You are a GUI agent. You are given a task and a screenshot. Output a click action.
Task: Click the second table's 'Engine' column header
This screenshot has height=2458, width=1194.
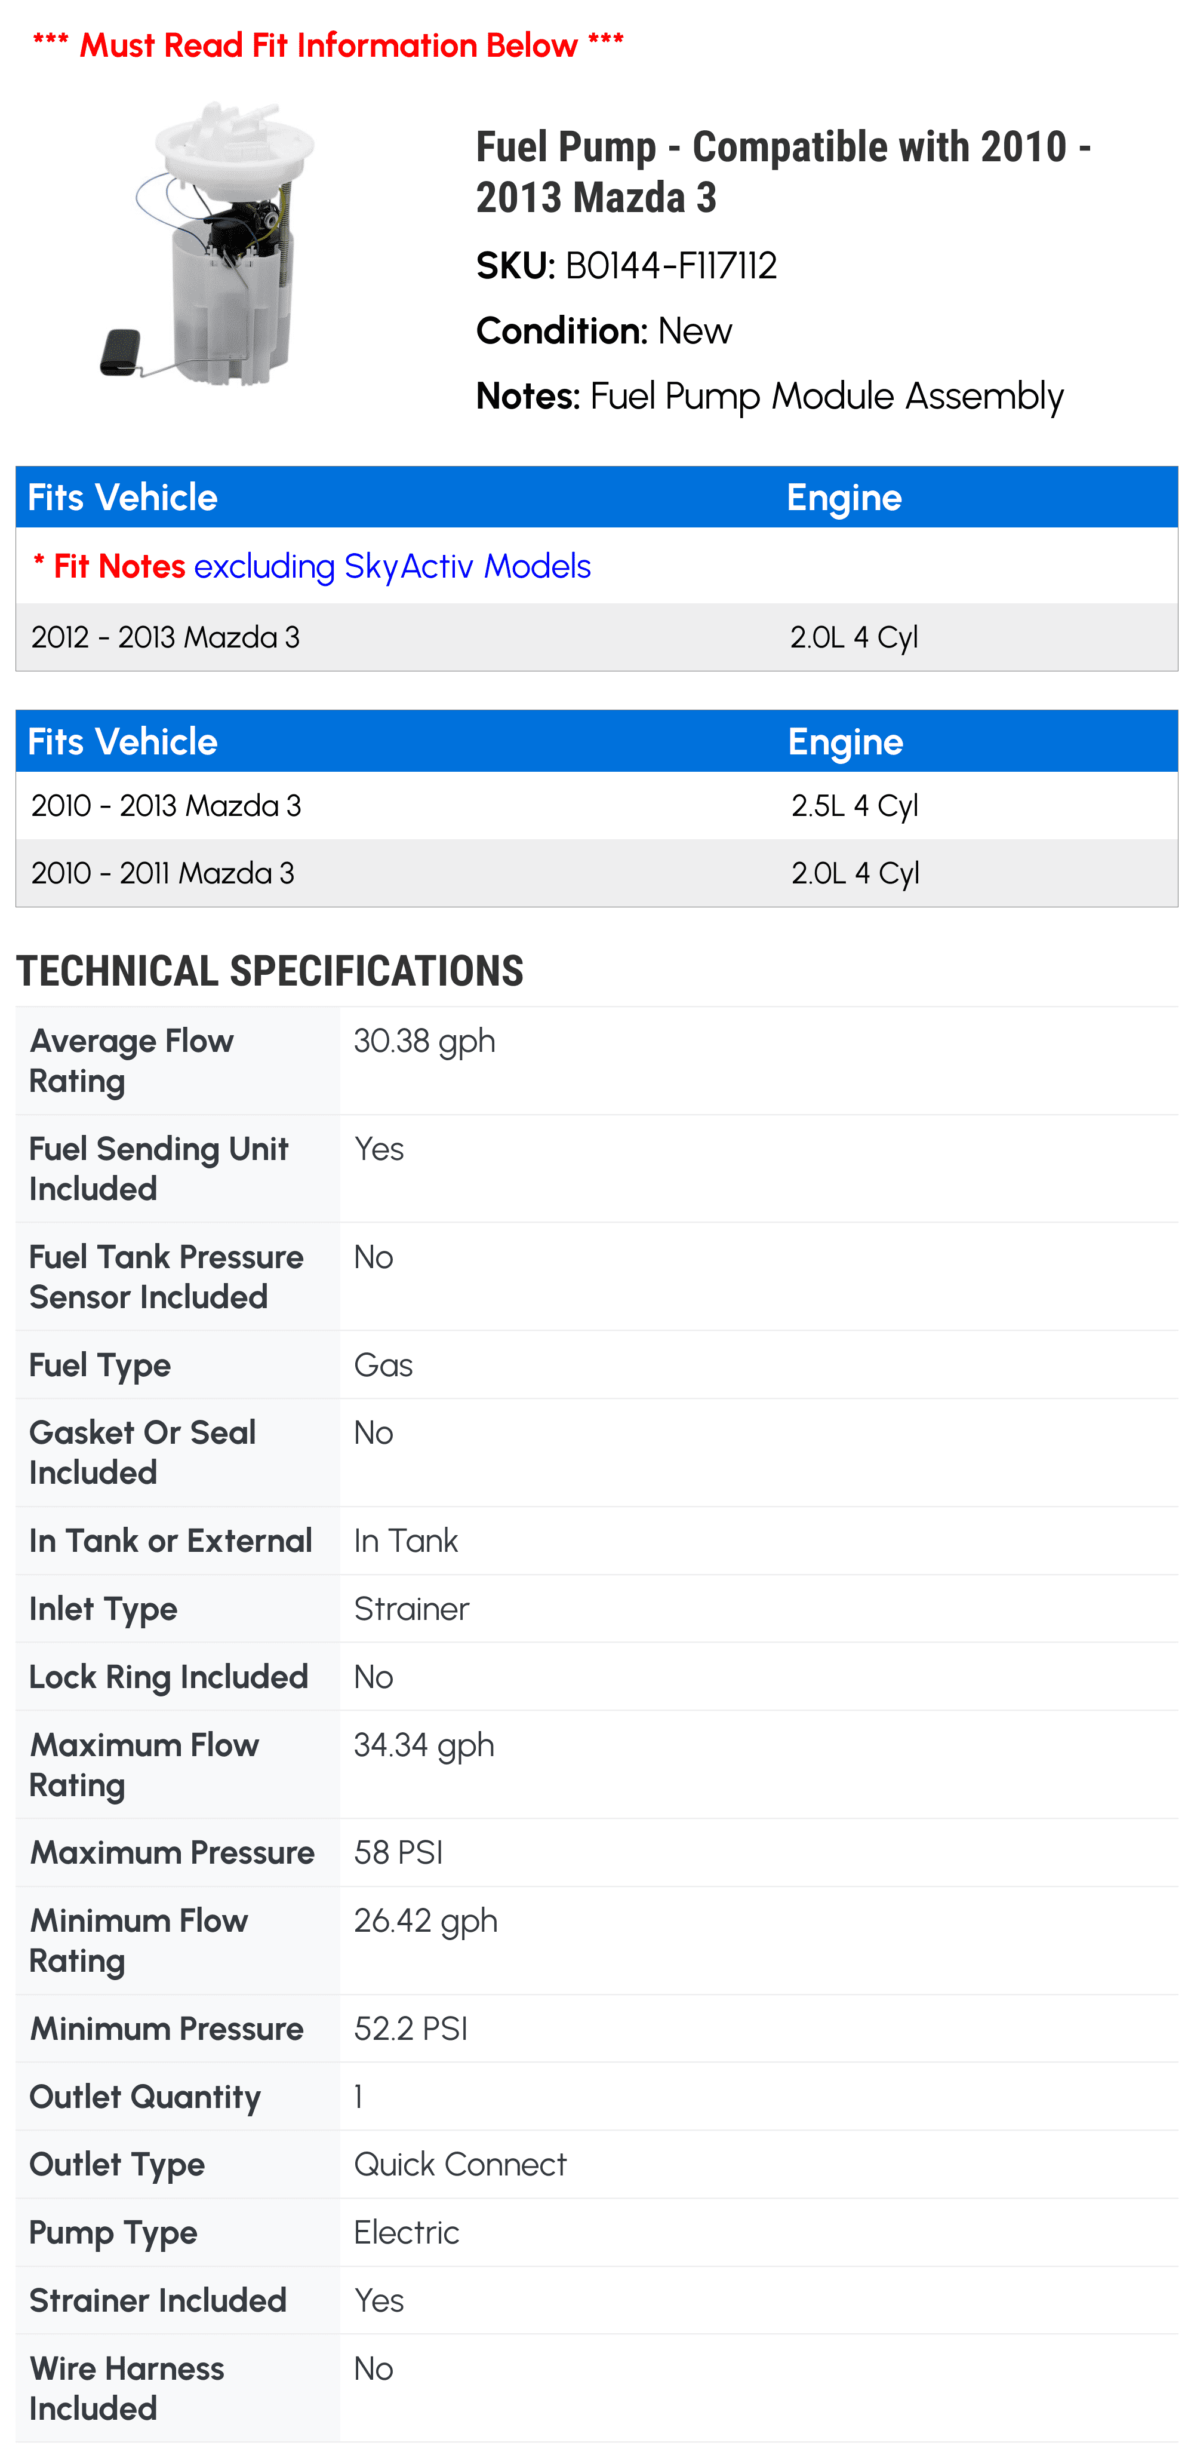tap(845, 742)
